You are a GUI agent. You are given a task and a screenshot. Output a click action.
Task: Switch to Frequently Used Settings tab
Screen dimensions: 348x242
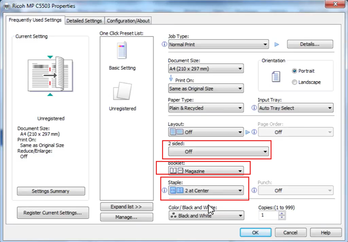[x=35, y=20]
